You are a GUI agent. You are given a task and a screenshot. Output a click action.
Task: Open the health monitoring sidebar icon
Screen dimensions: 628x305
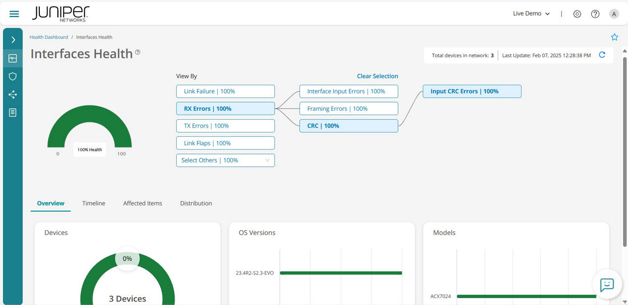click(x=12, y=58)
